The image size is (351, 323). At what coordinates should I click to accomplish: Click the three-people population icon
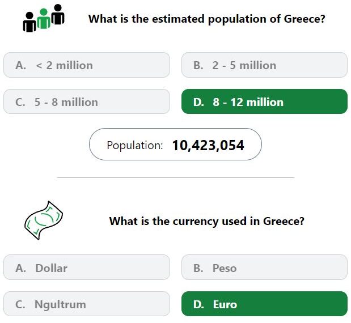[x=44, y=18]
